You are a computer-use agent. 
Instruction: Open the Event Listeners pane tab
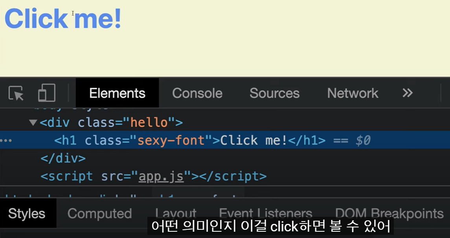tap(265, 214)
